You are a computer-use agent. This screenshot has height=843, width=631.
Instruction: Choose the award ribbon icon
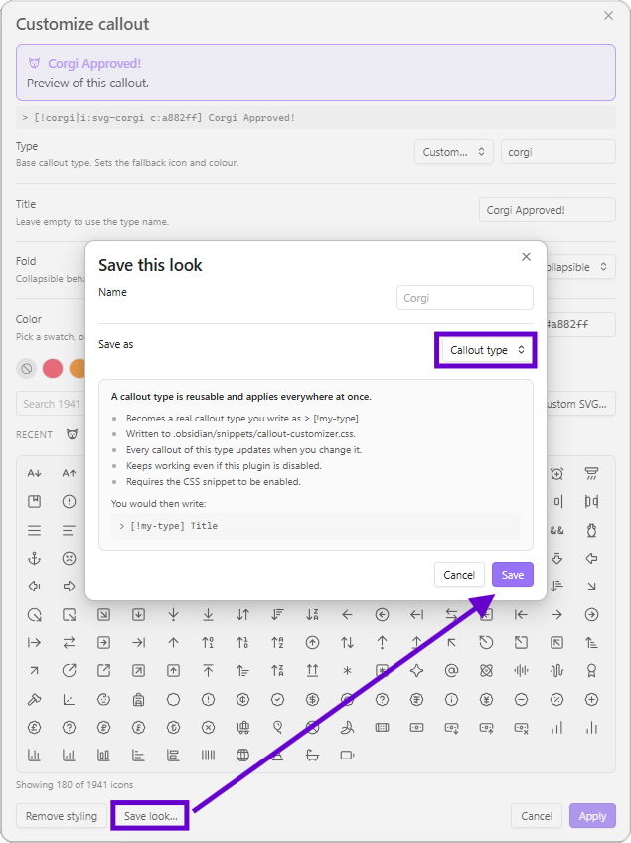pyautogui.click(x=591, y=670)
